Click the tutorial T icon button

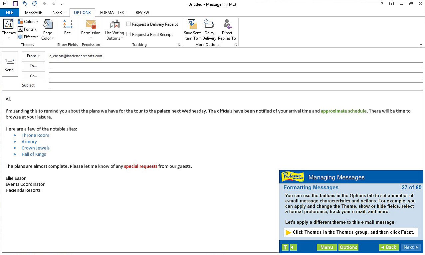[x=285, y=247]
